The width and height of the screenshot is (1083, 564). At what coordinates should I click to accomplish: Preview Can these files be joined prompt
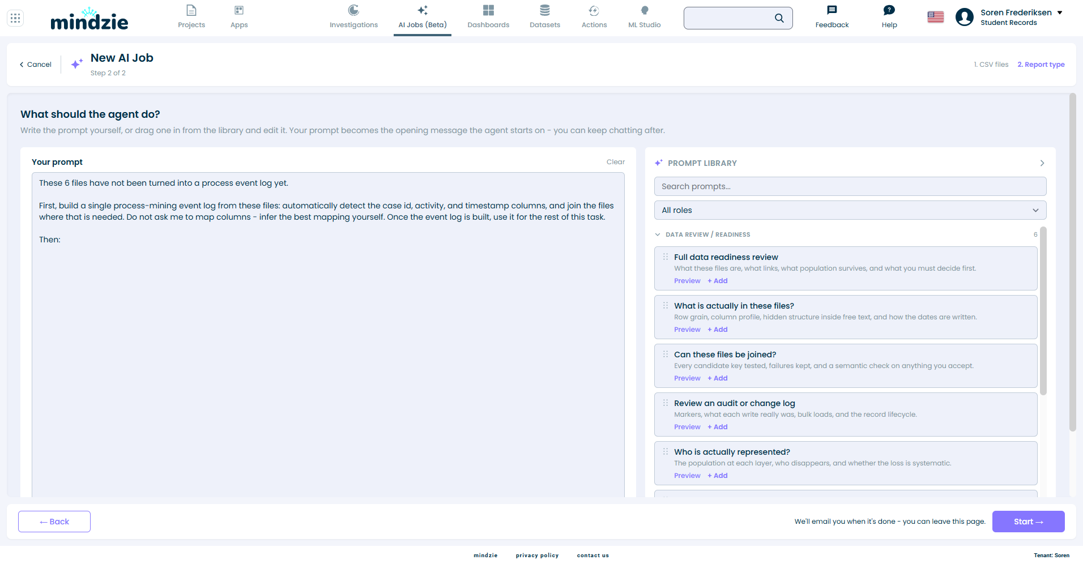tap(687, 378)
